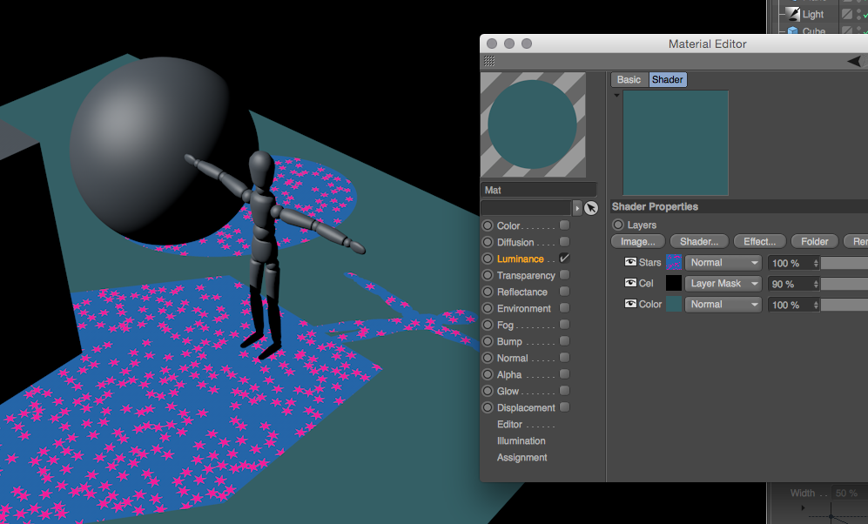The height and width of the screenshot is (524, 868).
Task: Open the Normal blend dropdown for the Stars layer
Action: click(723, 262)
